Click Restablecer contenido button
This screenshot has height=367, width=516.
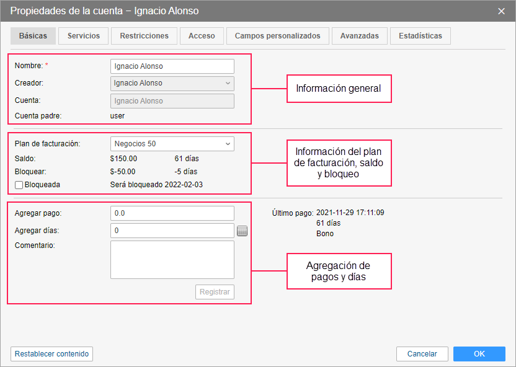click(52, 354)
